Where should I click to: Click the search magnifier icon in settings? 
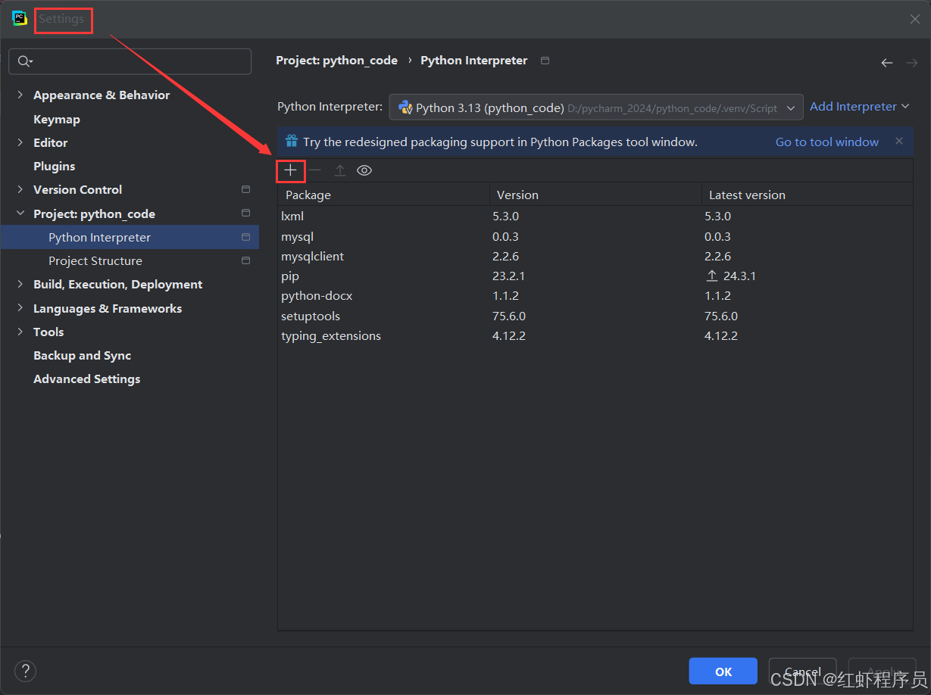pyautogui.click(x=25, y=61)
